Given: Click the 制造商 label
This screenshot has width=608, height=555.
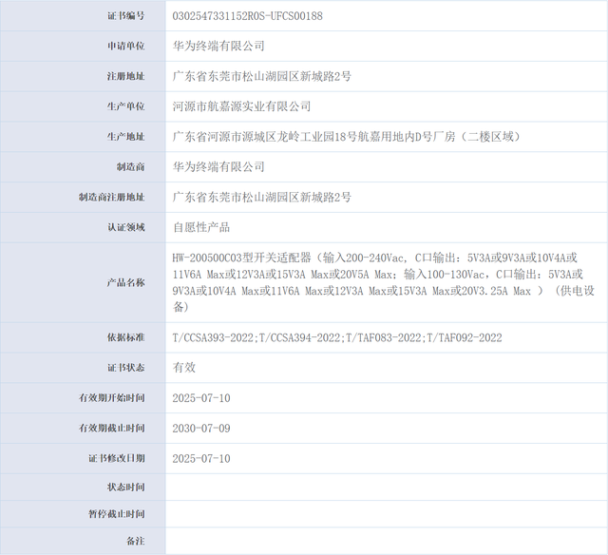Looking at the screenshot, I should pos(131,166).
